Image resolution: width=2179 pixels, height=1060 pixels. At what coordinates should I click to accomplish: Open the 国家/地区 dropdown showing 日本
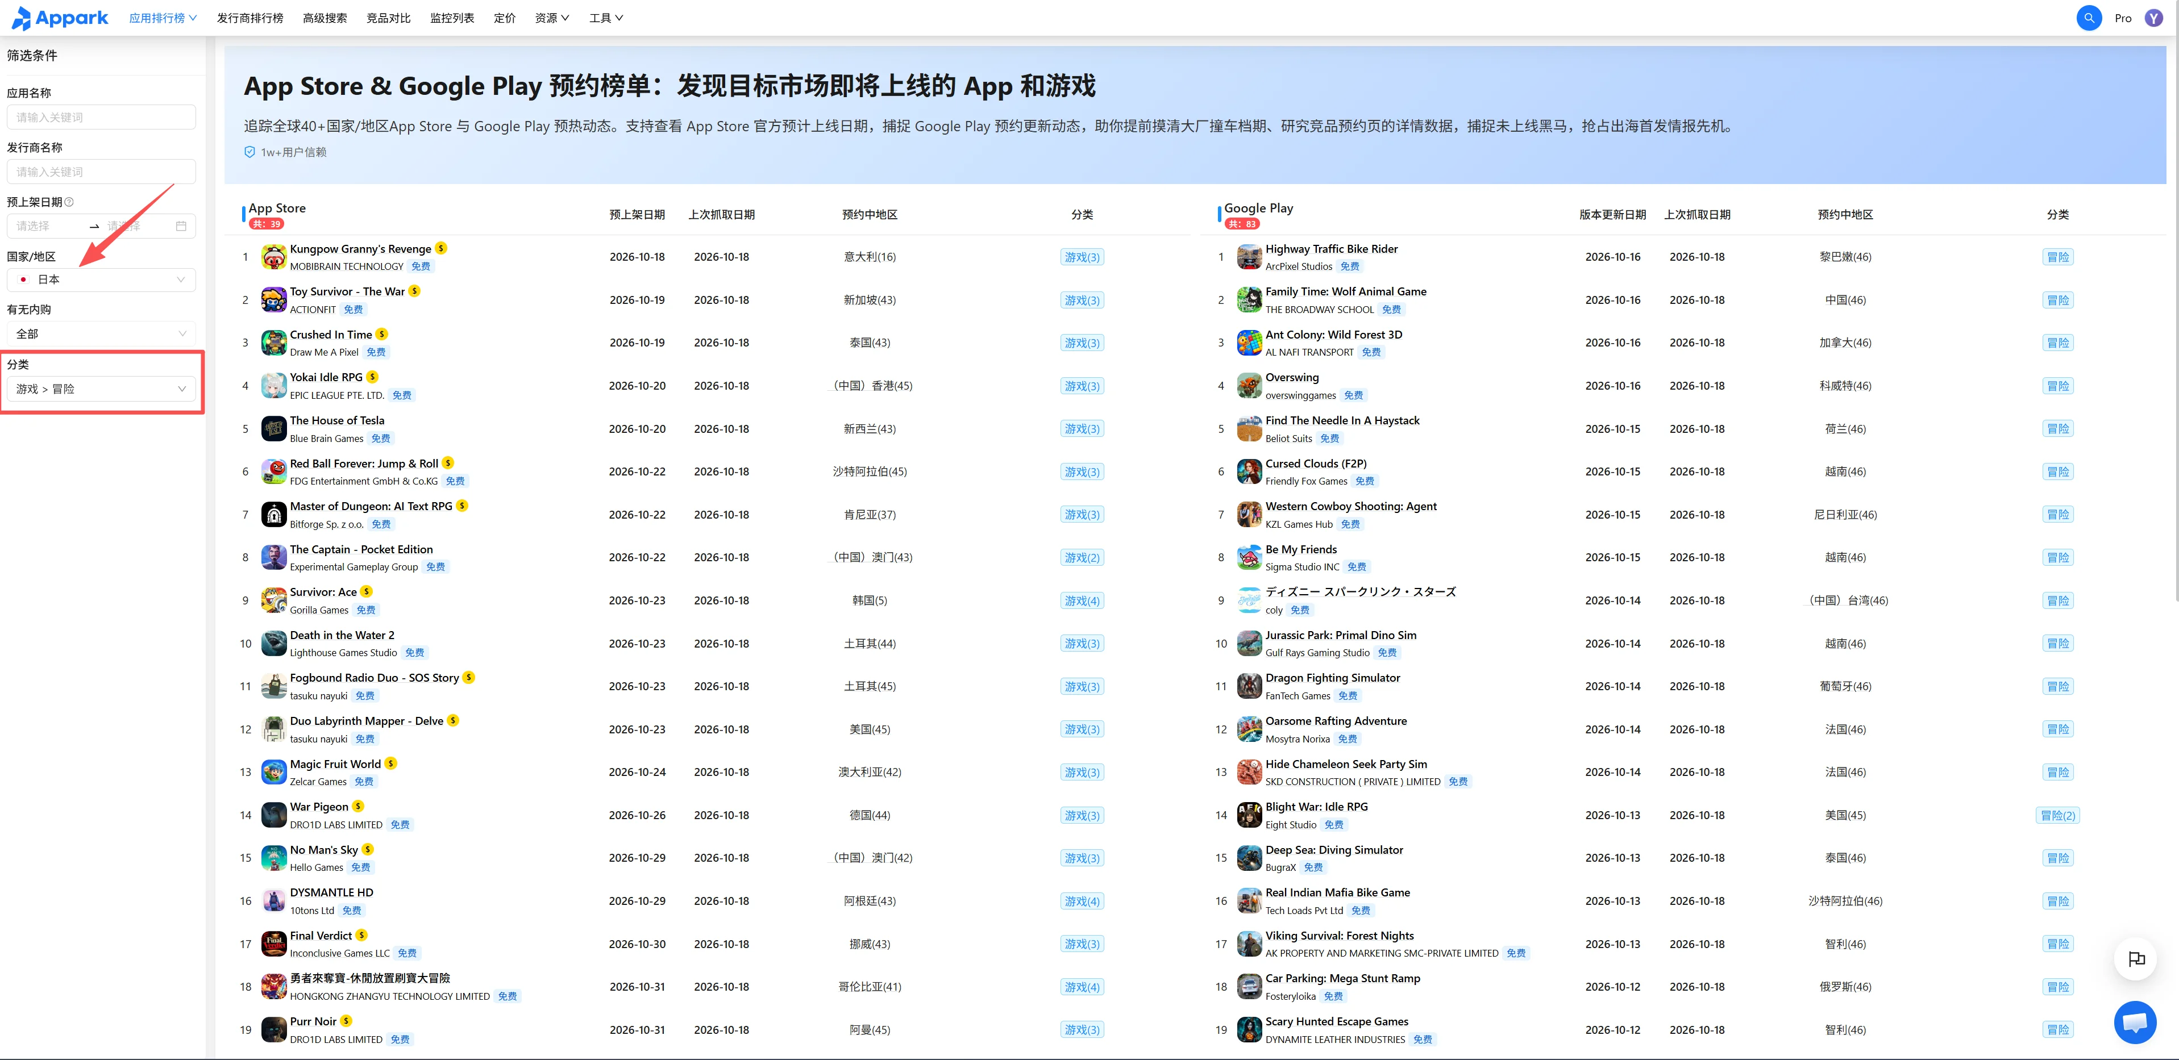tap(102, 280)
